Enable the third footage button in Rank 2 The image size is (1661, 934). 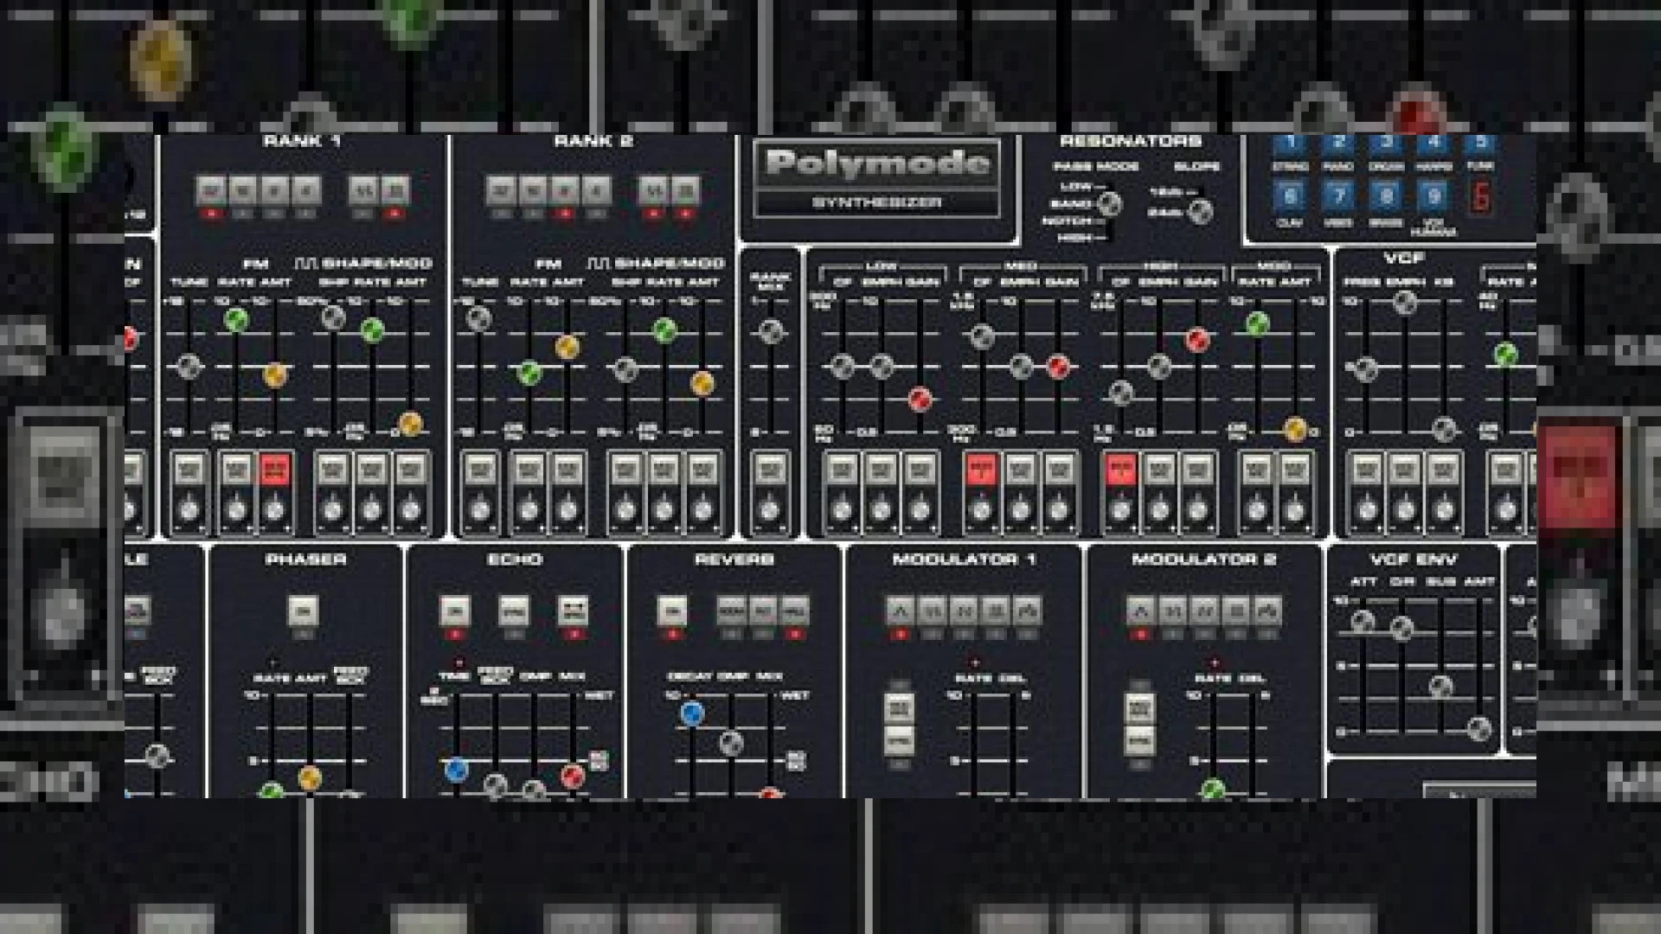(565, 189)
